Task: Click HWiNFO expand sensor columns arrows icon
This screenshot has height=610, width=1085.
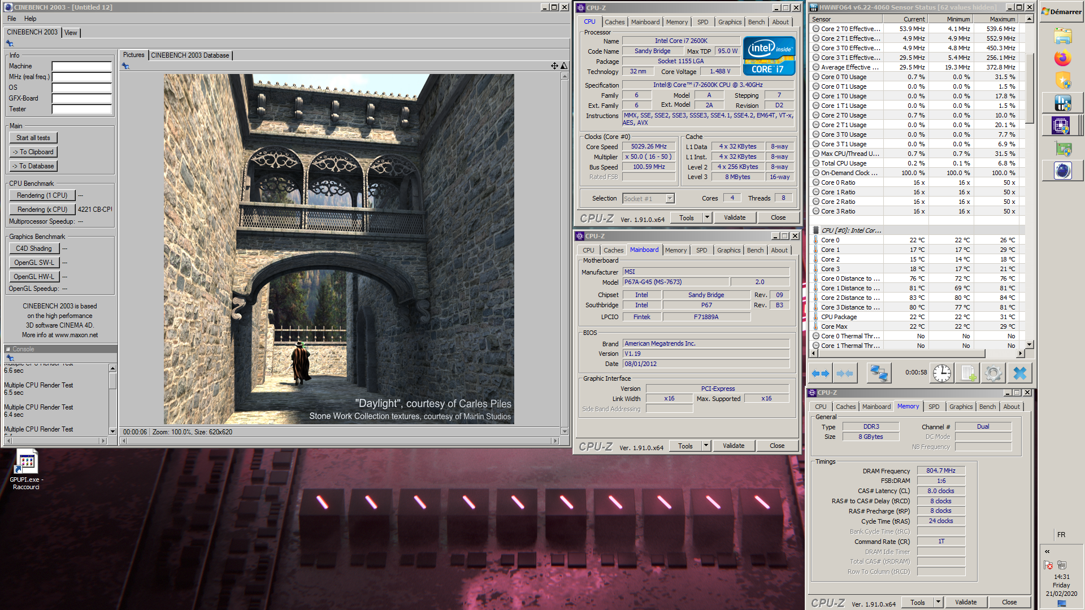Action: 820,373
